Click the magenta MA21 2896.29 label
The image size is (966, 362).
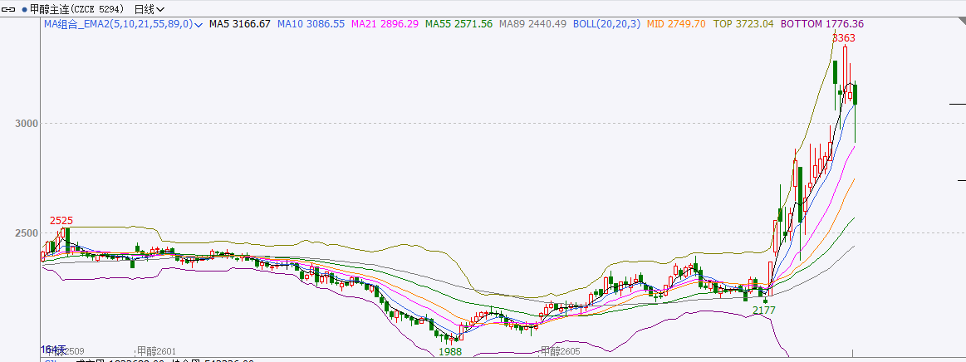385,25
